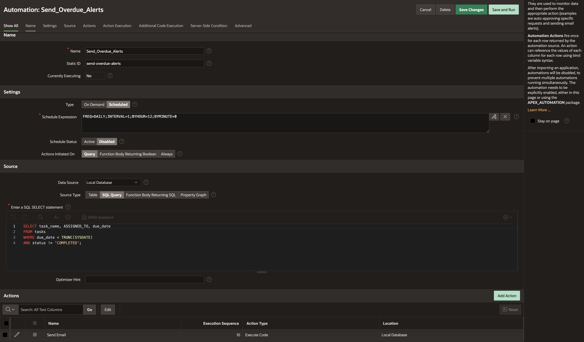Viewport: 584px width, 342px height.
Task: Tick the Send Email row checkbox
Action: tap(5, 335)
